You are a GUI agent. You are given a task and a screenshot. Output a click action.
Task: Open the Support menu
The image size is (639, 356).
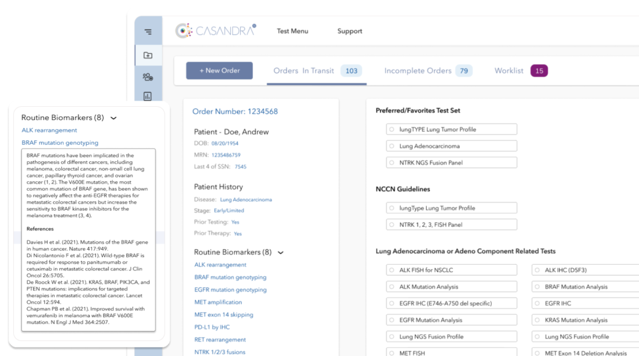(349, 31)
